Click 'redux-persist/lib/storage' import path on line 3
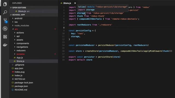This screenshot has height=98, width=175. 108,13
